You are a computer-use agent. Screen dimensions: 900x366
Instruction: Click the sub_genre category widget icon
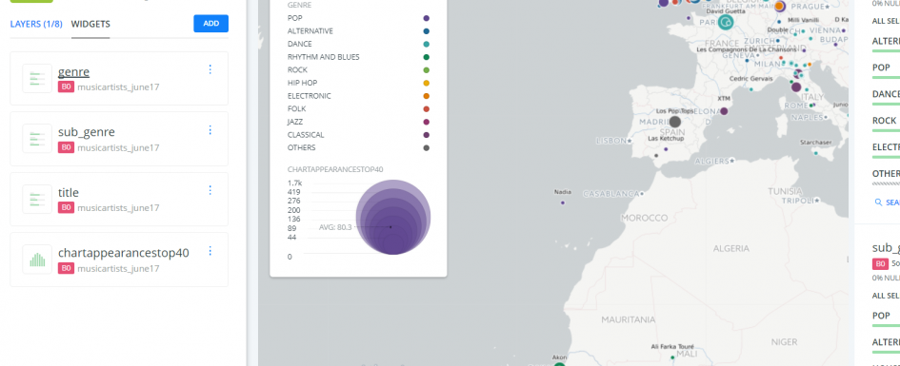(x=37, y=139)
